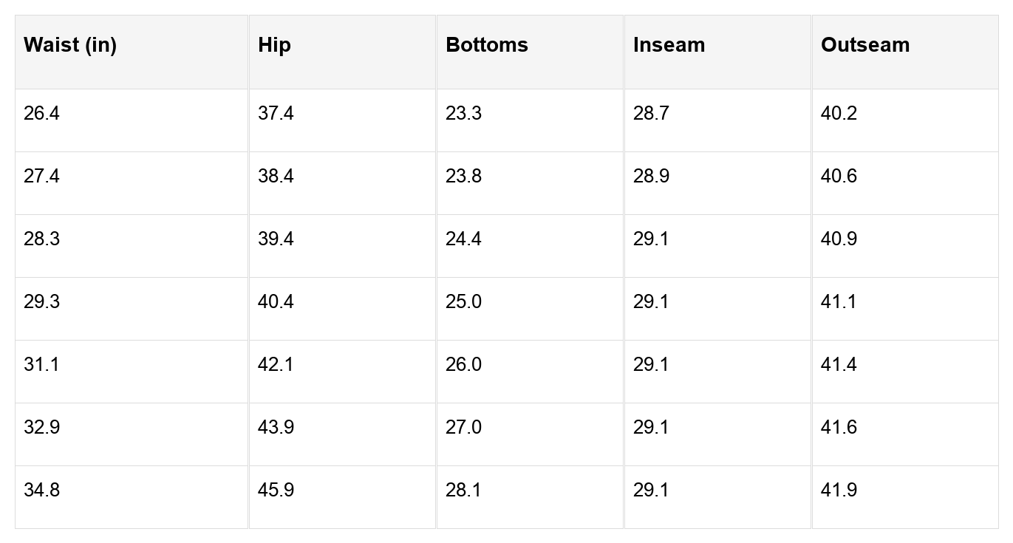The height and width of the screenshot is (543, 1013).
Task: Select the bottoms value 27.0 cell
Action: coord(463,428)
